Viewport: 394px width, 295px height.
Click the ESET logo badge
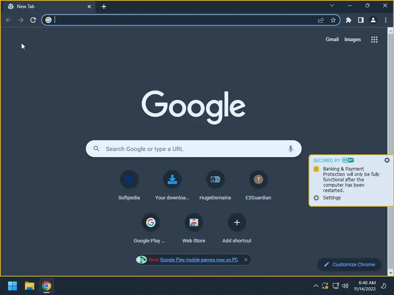[x=348, y=160]
